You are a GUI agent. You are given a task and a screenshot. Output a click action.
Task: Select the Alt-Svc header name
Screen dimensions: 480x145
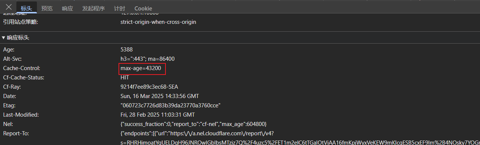(x=13, y=59)
